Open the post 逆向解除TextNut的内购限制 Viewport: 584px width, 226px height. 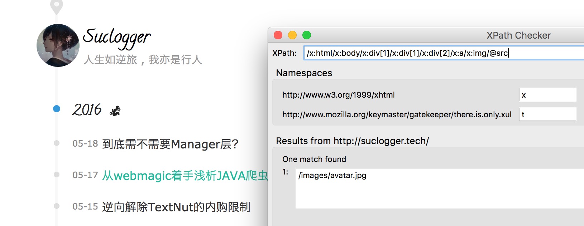coord(176,207)
